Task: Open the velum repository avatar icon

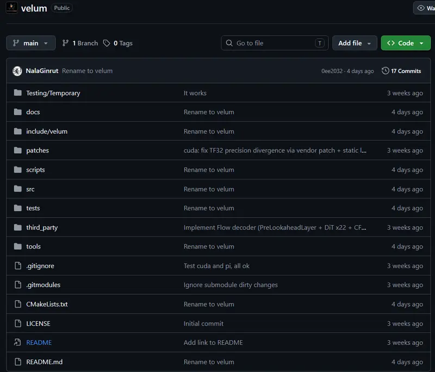Action: [11, 8]
